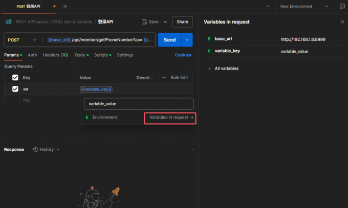
Task: Open the Send options dropdown arrow
Action: tap(187, 40)
